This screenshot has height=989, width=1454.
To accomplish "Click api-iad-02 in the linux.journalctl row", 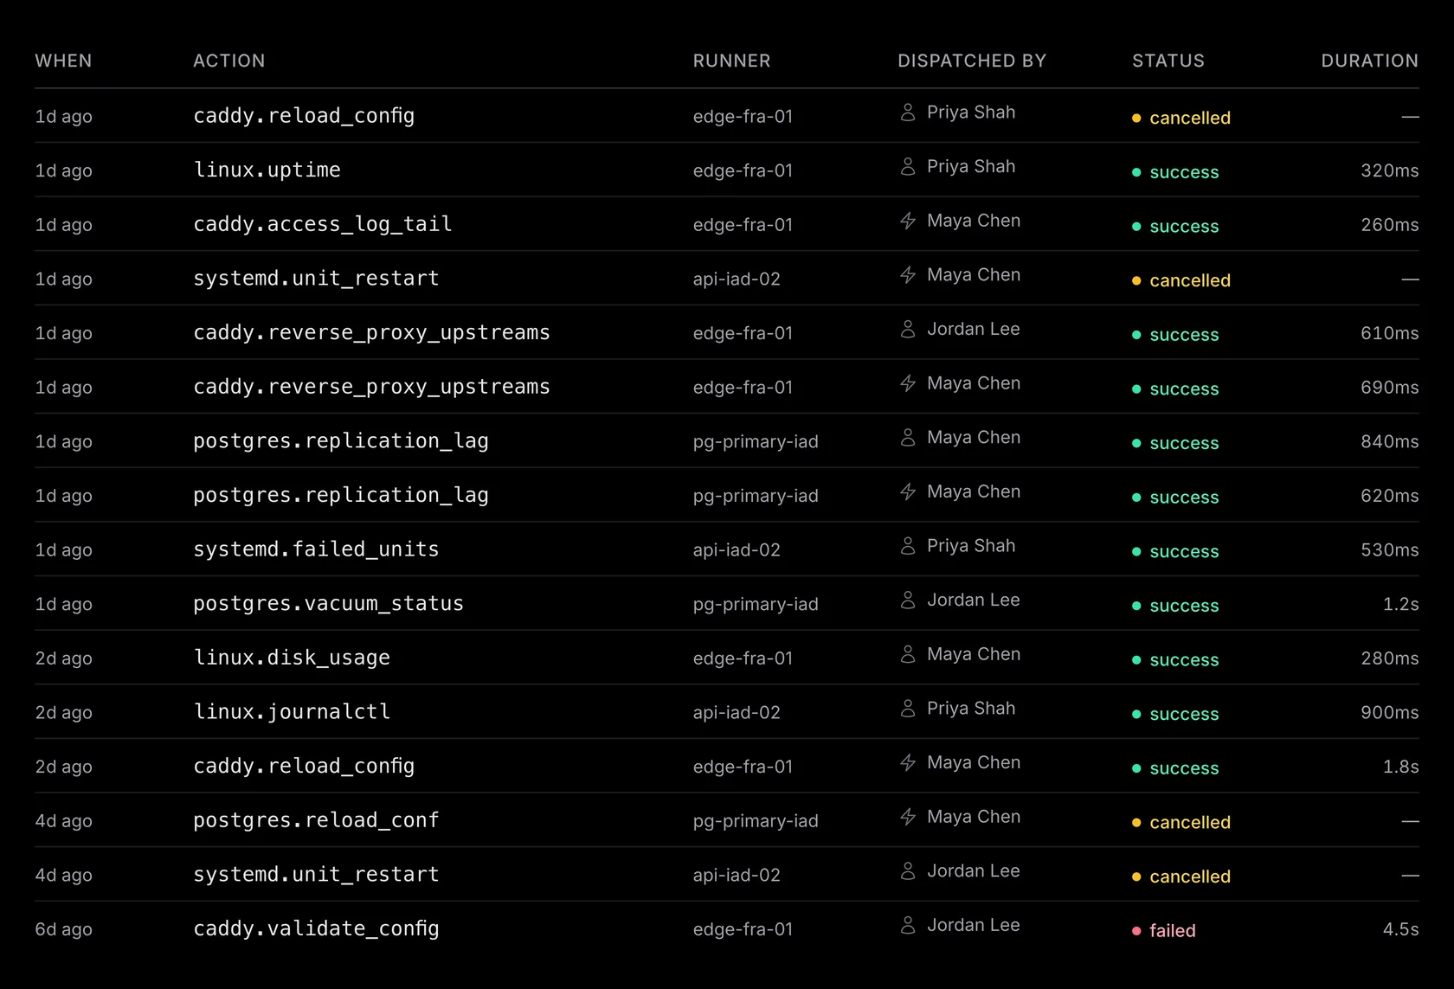I will (x=737, y=712).
